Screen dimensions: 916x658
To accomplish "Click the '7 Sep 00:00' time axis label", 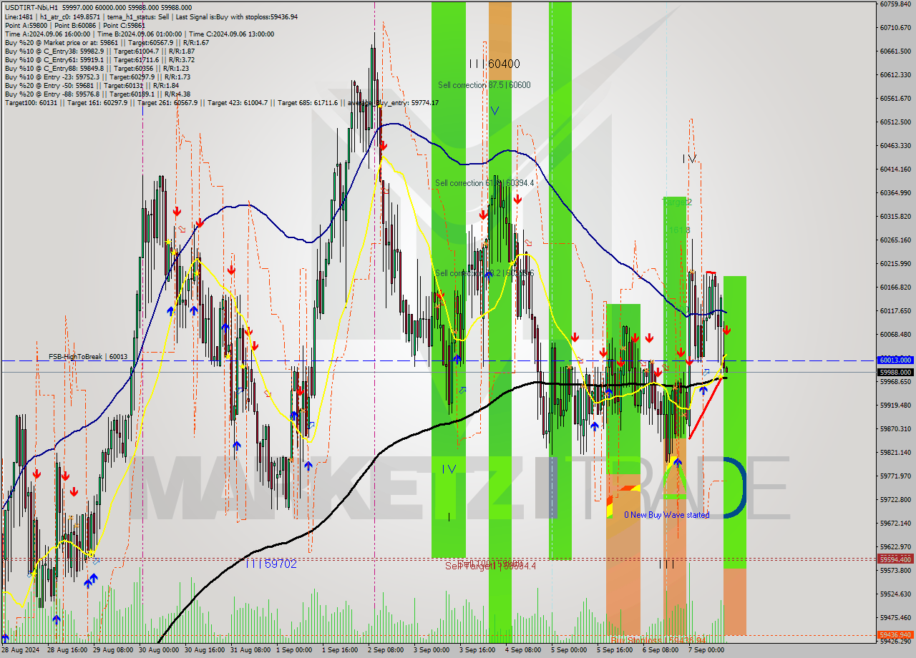I will click(706, 650).
